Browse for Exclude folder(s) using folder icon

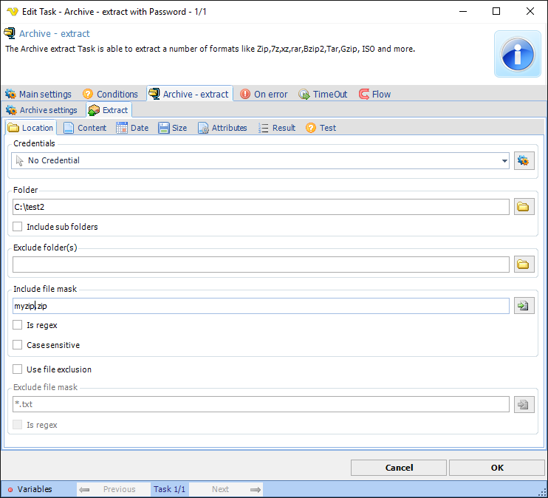pyautogui.click(x=524, y=264)
